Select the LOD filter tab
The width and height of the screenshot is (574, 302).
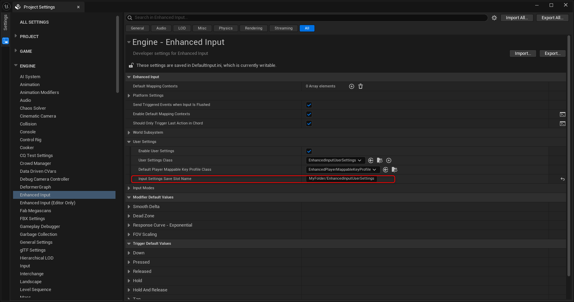point(182,28)
